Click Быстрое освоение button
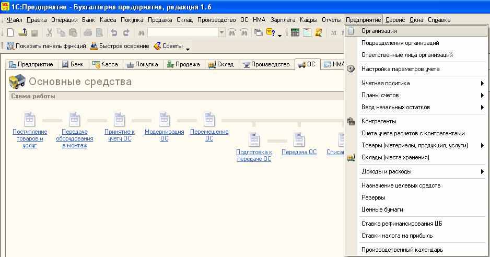Viewport: 490px width, 257px height. pos(120,46)
